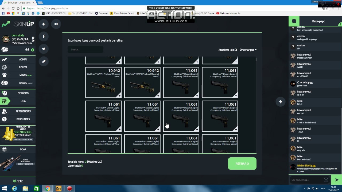Viewport: 342px width, 192px height.
Task: Click red record taskbar icon
Action: click(69, 189)
